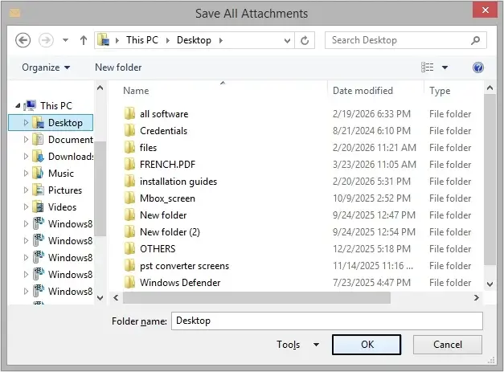Viewport: 504px width, 372px height.
Task: Select Documents in the navigation pane
Action: [71, 140]
